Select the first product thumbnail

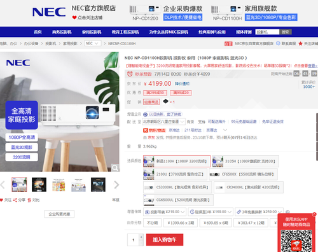(19, 185)
